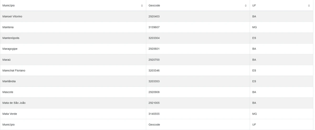Click the Município column sort icon
Screen dimensions: 315x130
click(x=142, y=5)
